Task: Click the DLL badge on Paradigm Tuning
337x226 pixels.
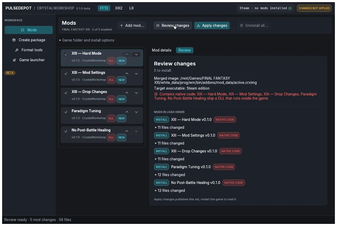Action: [x=111, y=118]
